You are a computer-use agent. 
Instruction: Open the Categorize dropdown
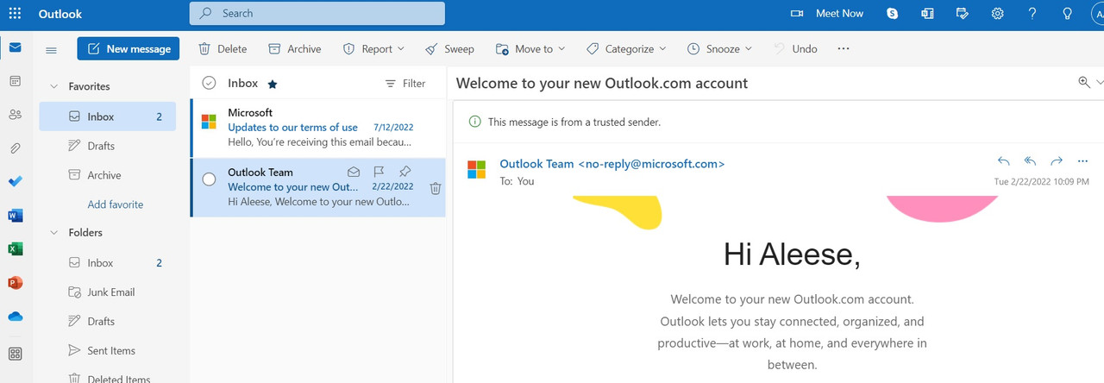click(x=626, y=49)
